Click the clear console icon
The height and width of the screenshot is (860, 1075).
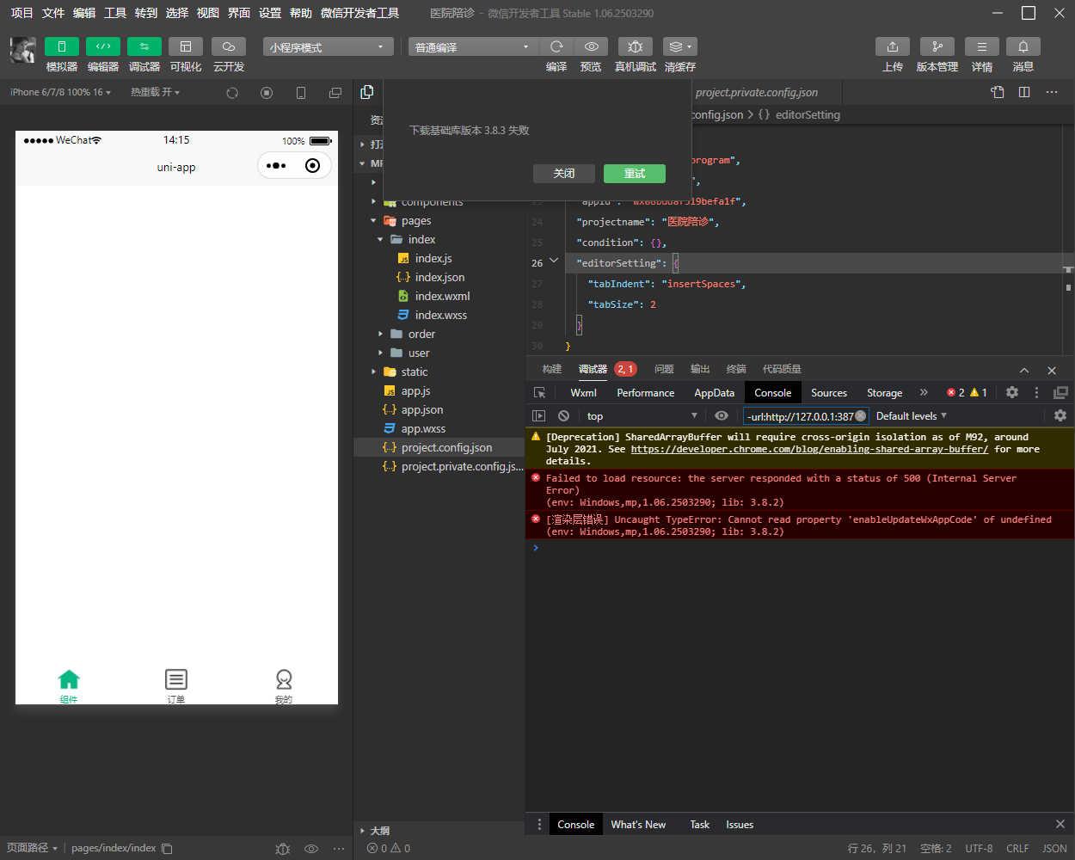pos(563,416)
